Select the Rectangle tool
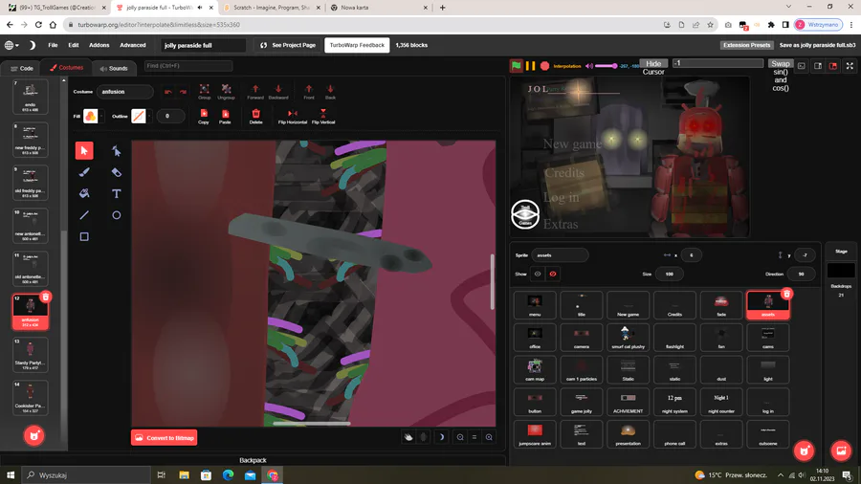The height and width of the screenshot is (484, 861). pos(84,236)
